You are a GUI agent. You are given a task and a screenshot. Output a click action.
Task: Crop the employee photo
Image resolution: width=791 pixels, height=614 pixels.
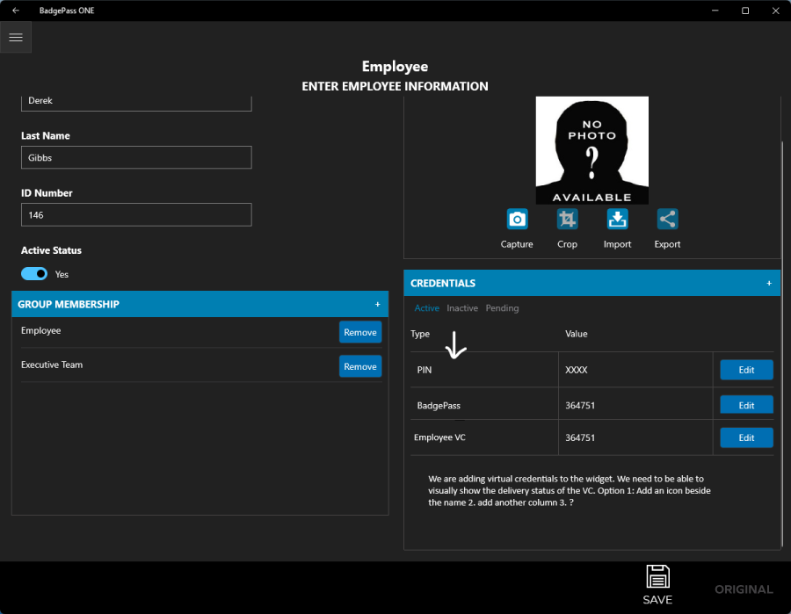[567, 220]
